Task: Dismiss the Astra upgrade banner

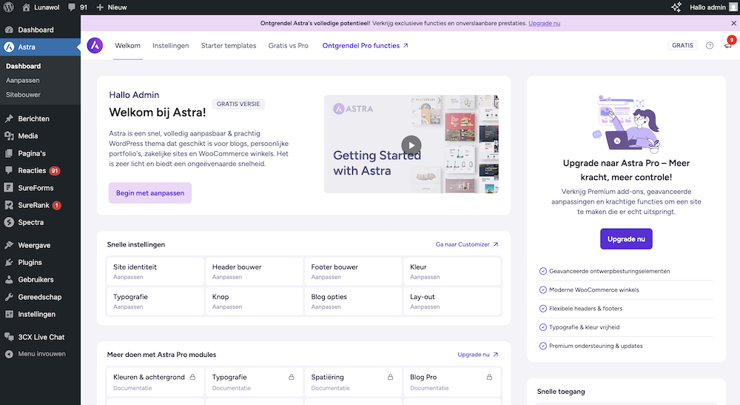Action: pyautogui.click(x=733, y=23)
